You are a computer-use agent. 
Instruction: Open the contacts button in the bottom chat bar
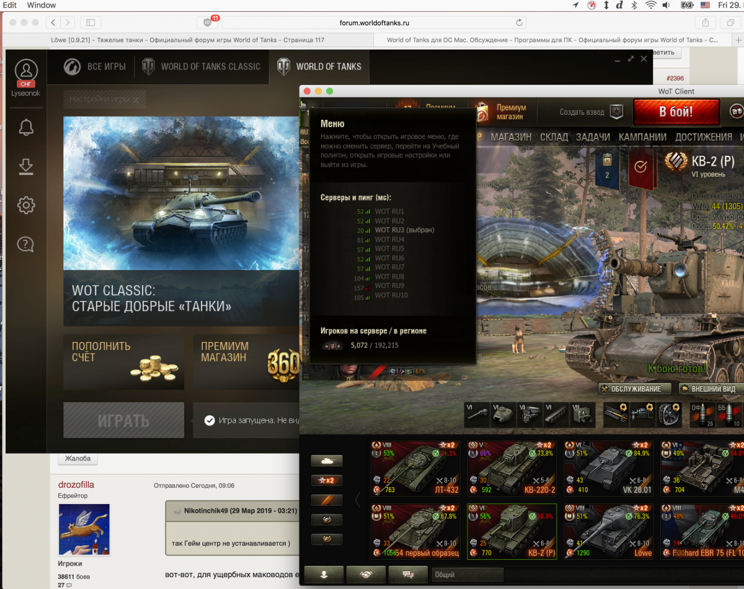pos(324,575)
